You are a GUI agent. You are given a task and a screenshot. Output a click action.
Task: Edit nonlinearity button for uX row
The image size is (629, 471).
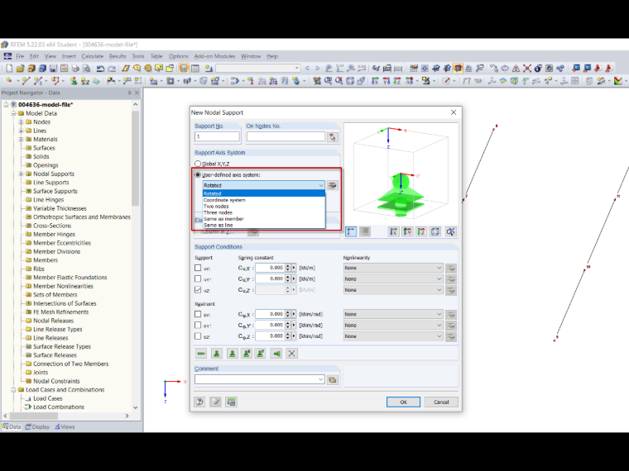tap(451, 269)
